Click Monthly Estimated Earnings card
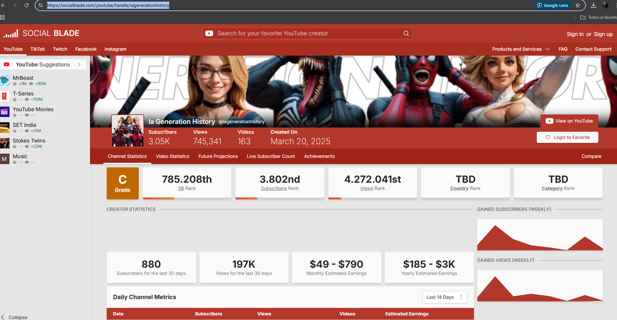This screenshot has width=617, height=320. 337,268
